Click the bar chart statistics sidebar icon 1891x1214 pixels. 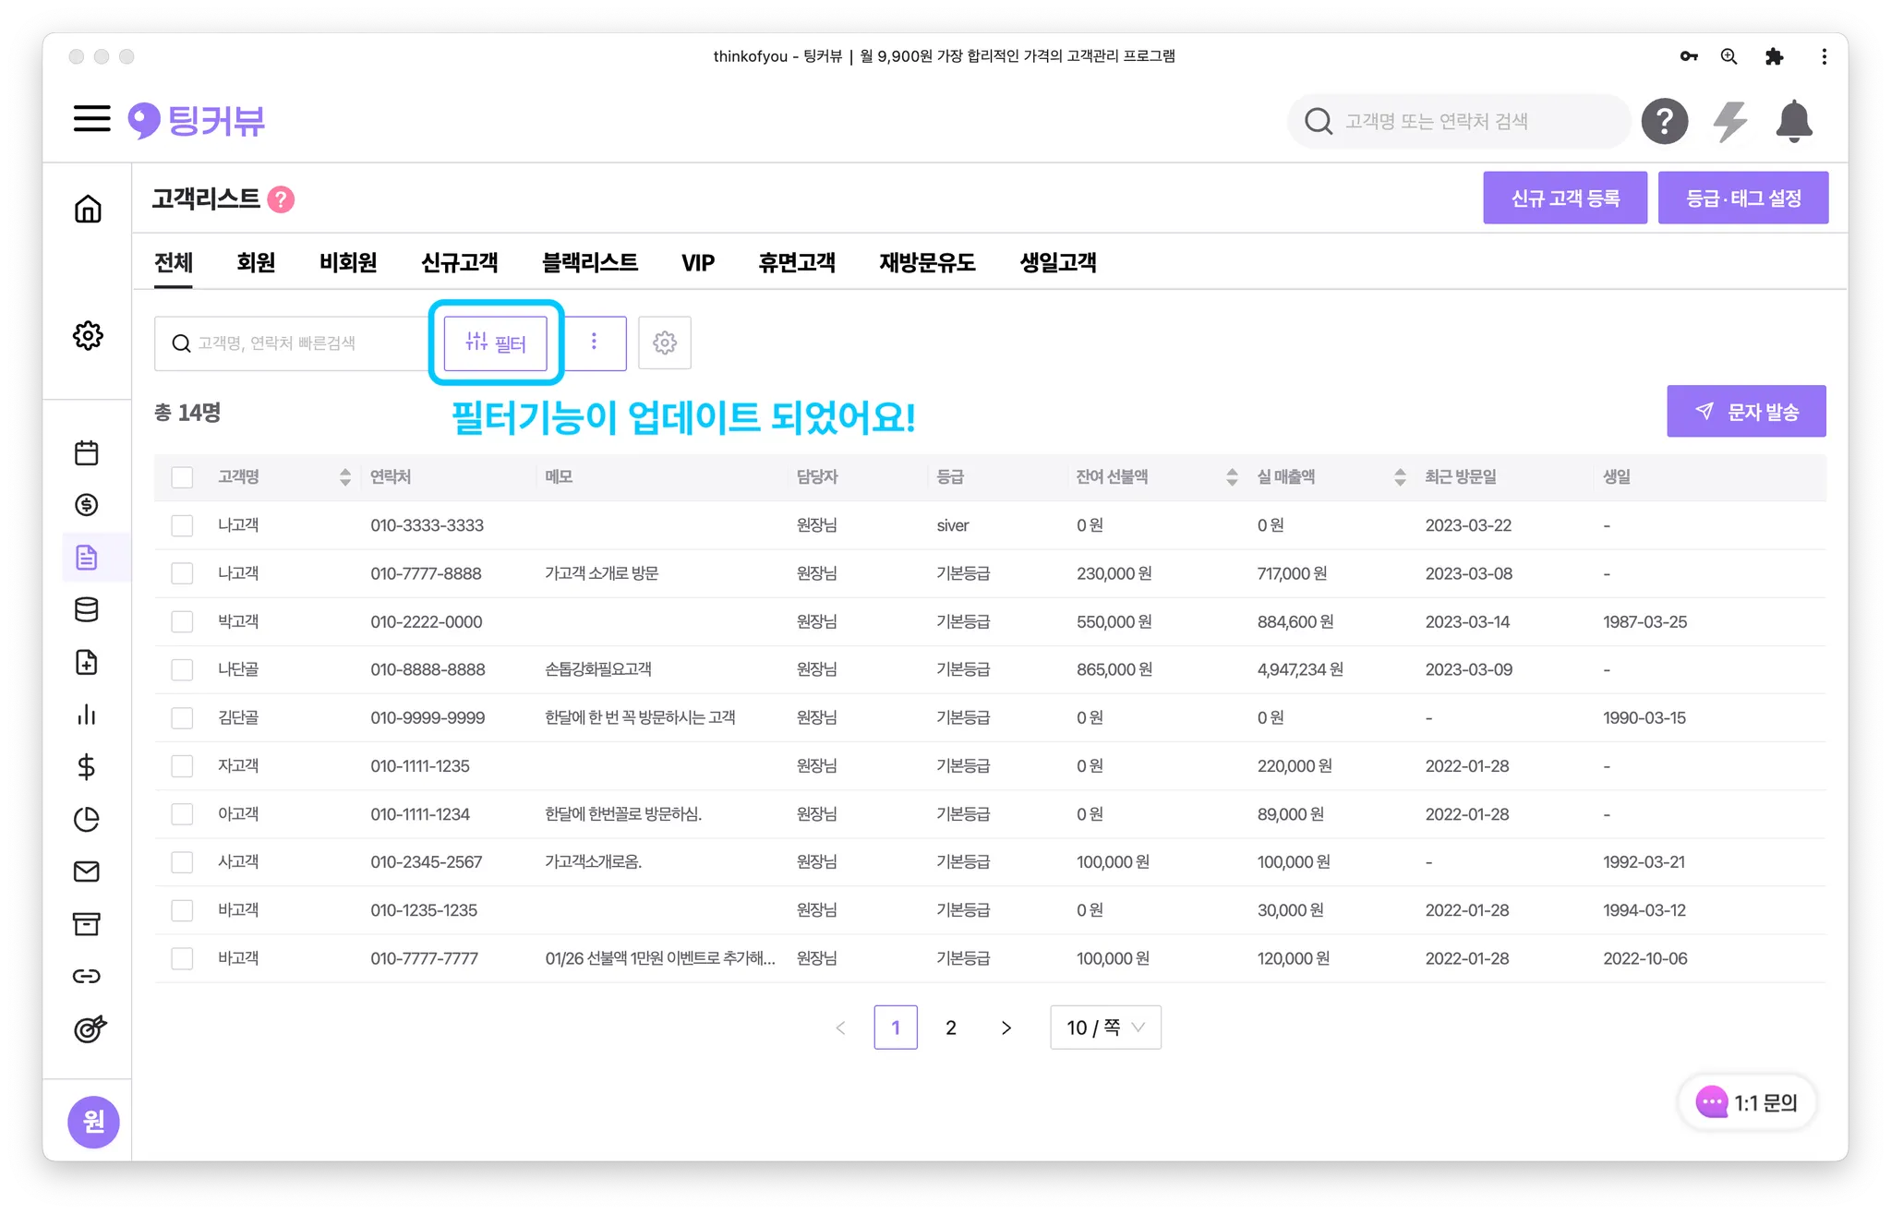pyautogui.click(x=87, y=715)
